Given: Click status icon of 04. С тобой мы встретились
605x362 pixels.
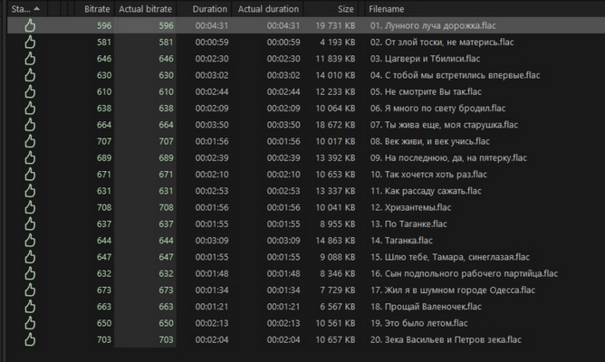Looking at the screenshot, I should 30,75.
